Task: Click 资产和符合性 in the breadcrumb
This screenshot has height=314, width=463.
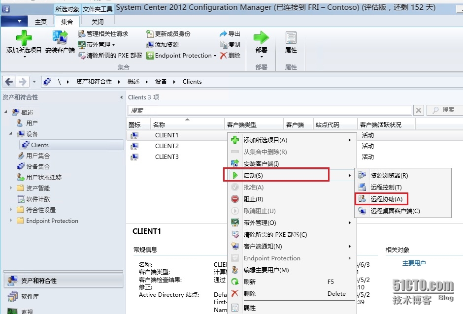Action: click(x=94, y=81)
